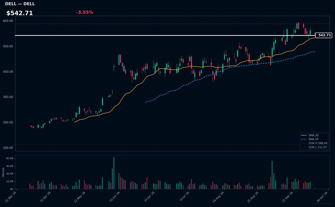Click the DELL — DELL chart title
Image resolution: width=335 pixels, height=207 pixels.
point(20,4)
